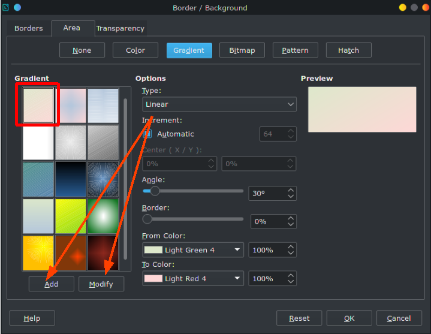The image size is (431, 334).
Task: Switch fill type to Bitmap
Action: pos(242,50)
